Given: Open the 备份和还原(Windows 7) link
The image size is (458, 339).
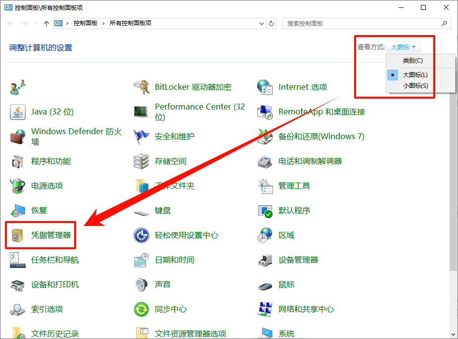Looking at the screenshot, I should point(321,137).
